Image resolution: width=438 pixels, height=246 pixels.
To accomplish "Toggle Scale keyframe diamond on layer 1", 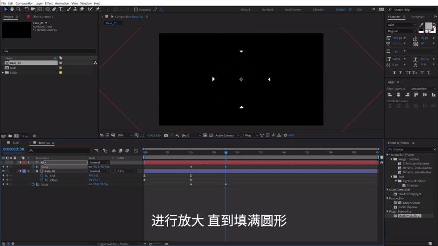I will point(7,167).
